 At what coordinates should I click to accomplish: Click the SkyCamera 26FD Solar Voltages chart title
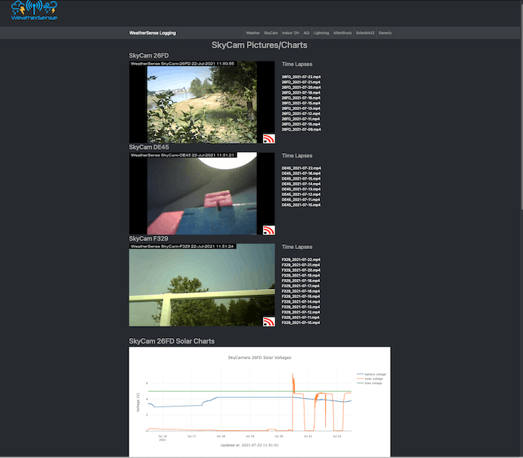pyautogui.click(x=259, y=357)
